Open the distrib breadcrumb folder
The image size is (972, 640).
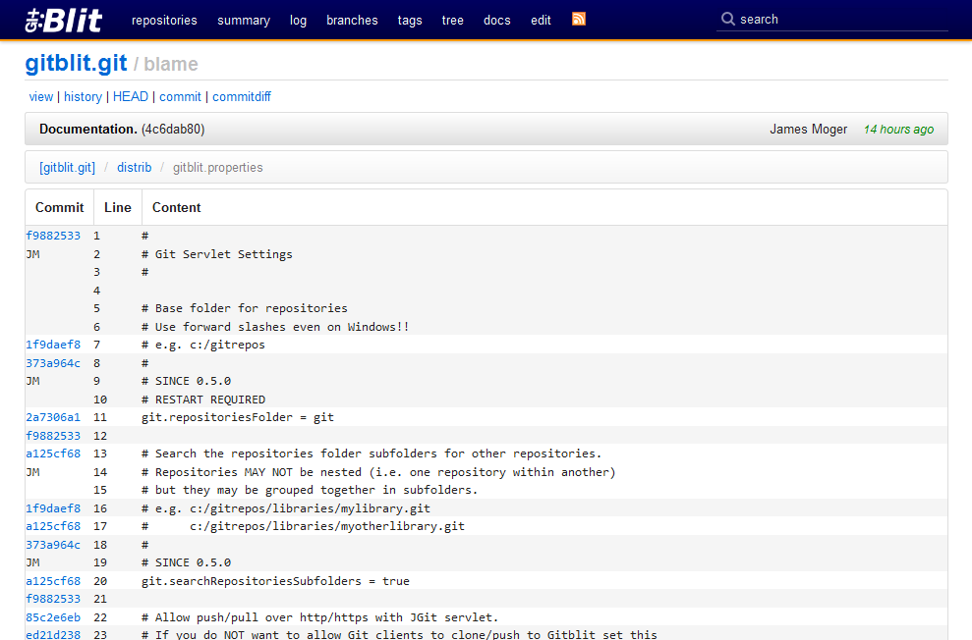pyautogui.click(x=135, y=167)
